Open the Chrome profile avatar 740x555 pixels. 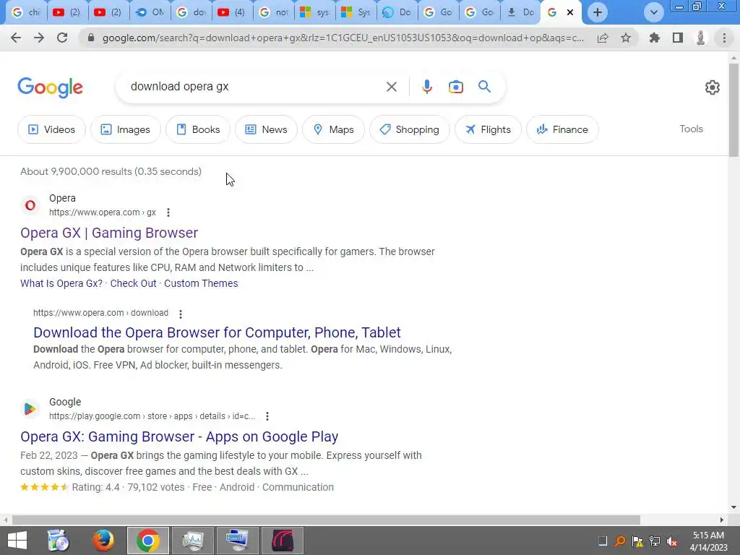pyautogui.click(x=701, y=38)
